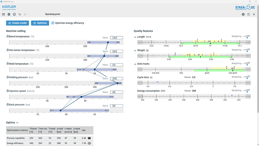Image resolution: width=259 pixels, height=146 pixels.
Task: Open settings via the gear icon
Action: click(x=9, y=14)
